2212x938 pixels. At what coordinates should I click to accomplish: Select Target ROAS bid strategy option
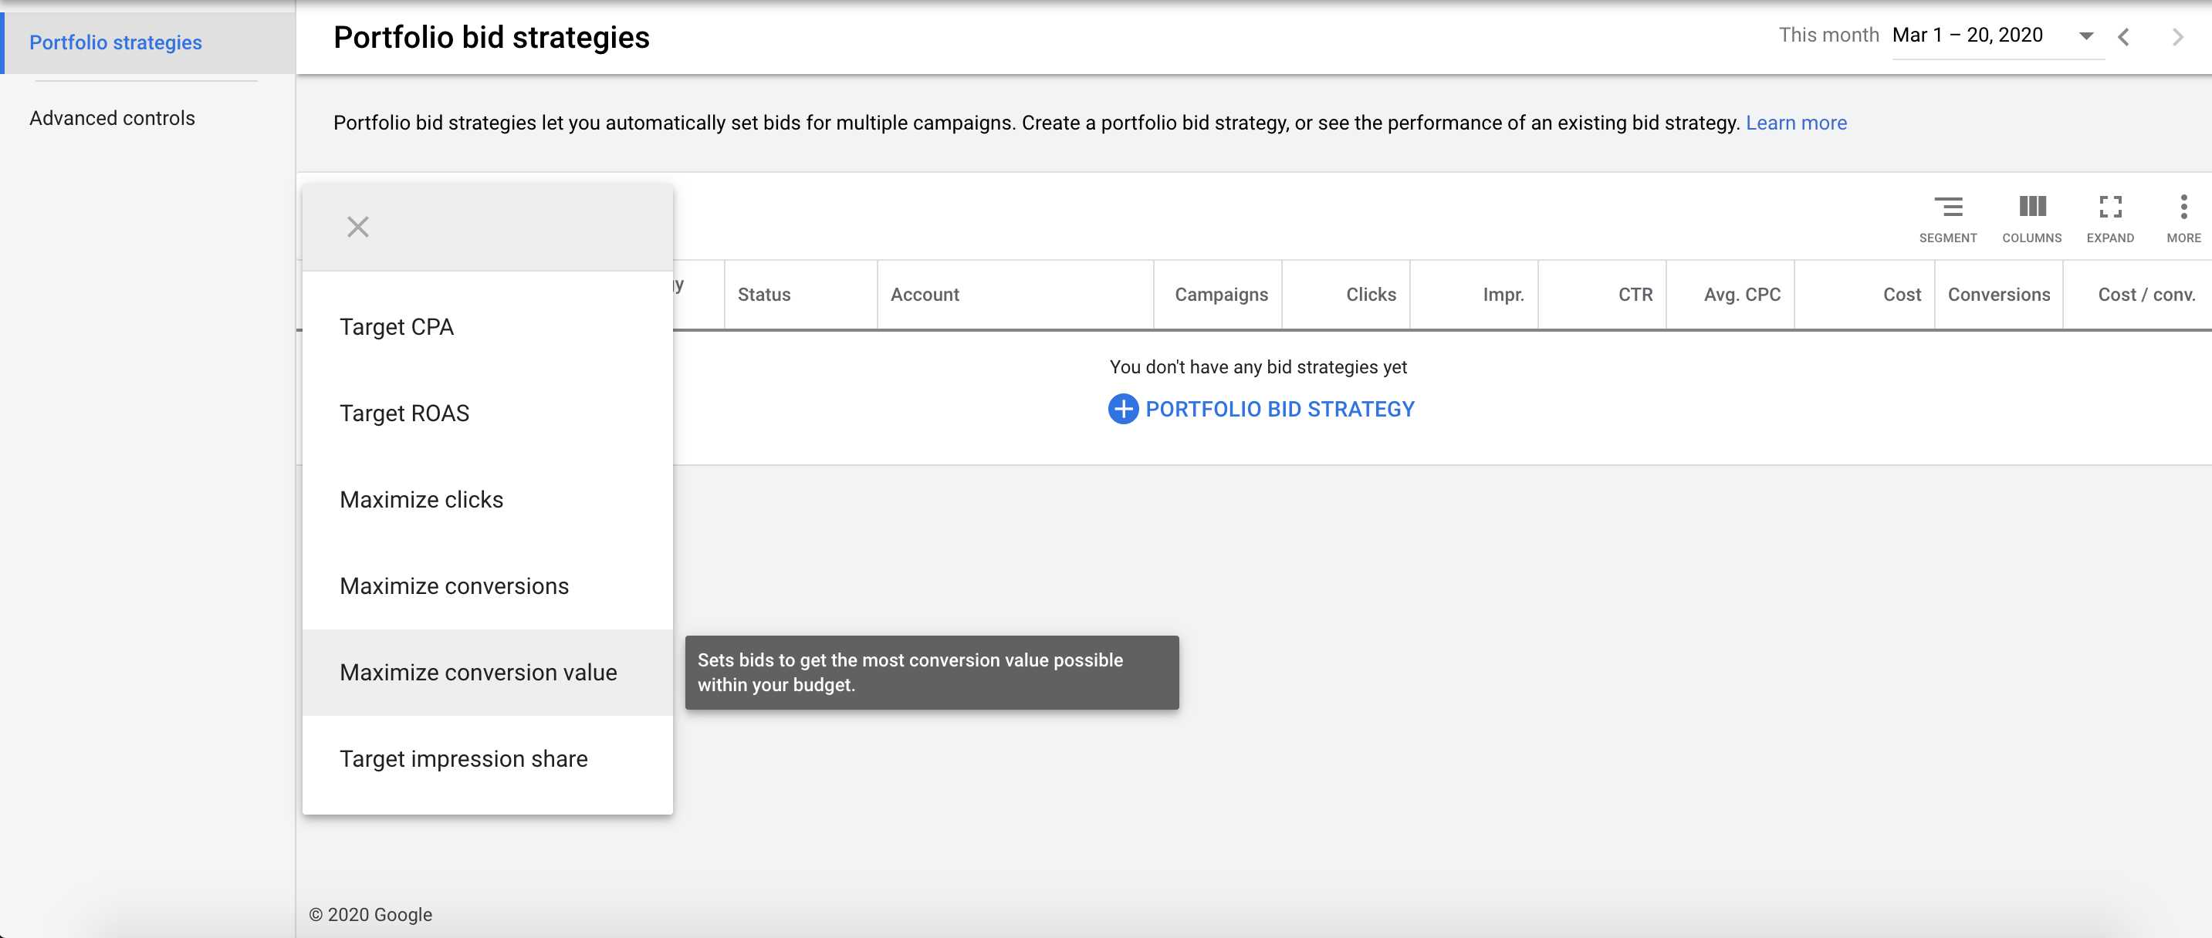pos(405,413)
